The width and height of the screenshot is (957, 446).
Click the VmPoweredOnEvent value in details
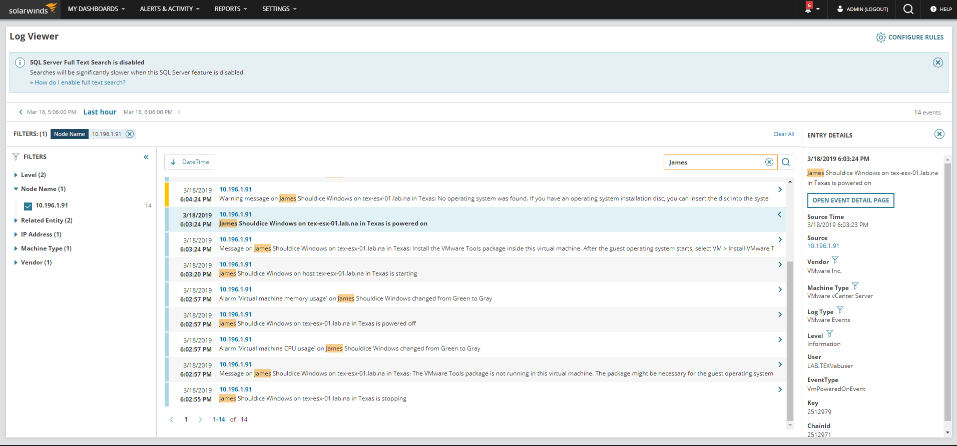[x=836, y=389]
